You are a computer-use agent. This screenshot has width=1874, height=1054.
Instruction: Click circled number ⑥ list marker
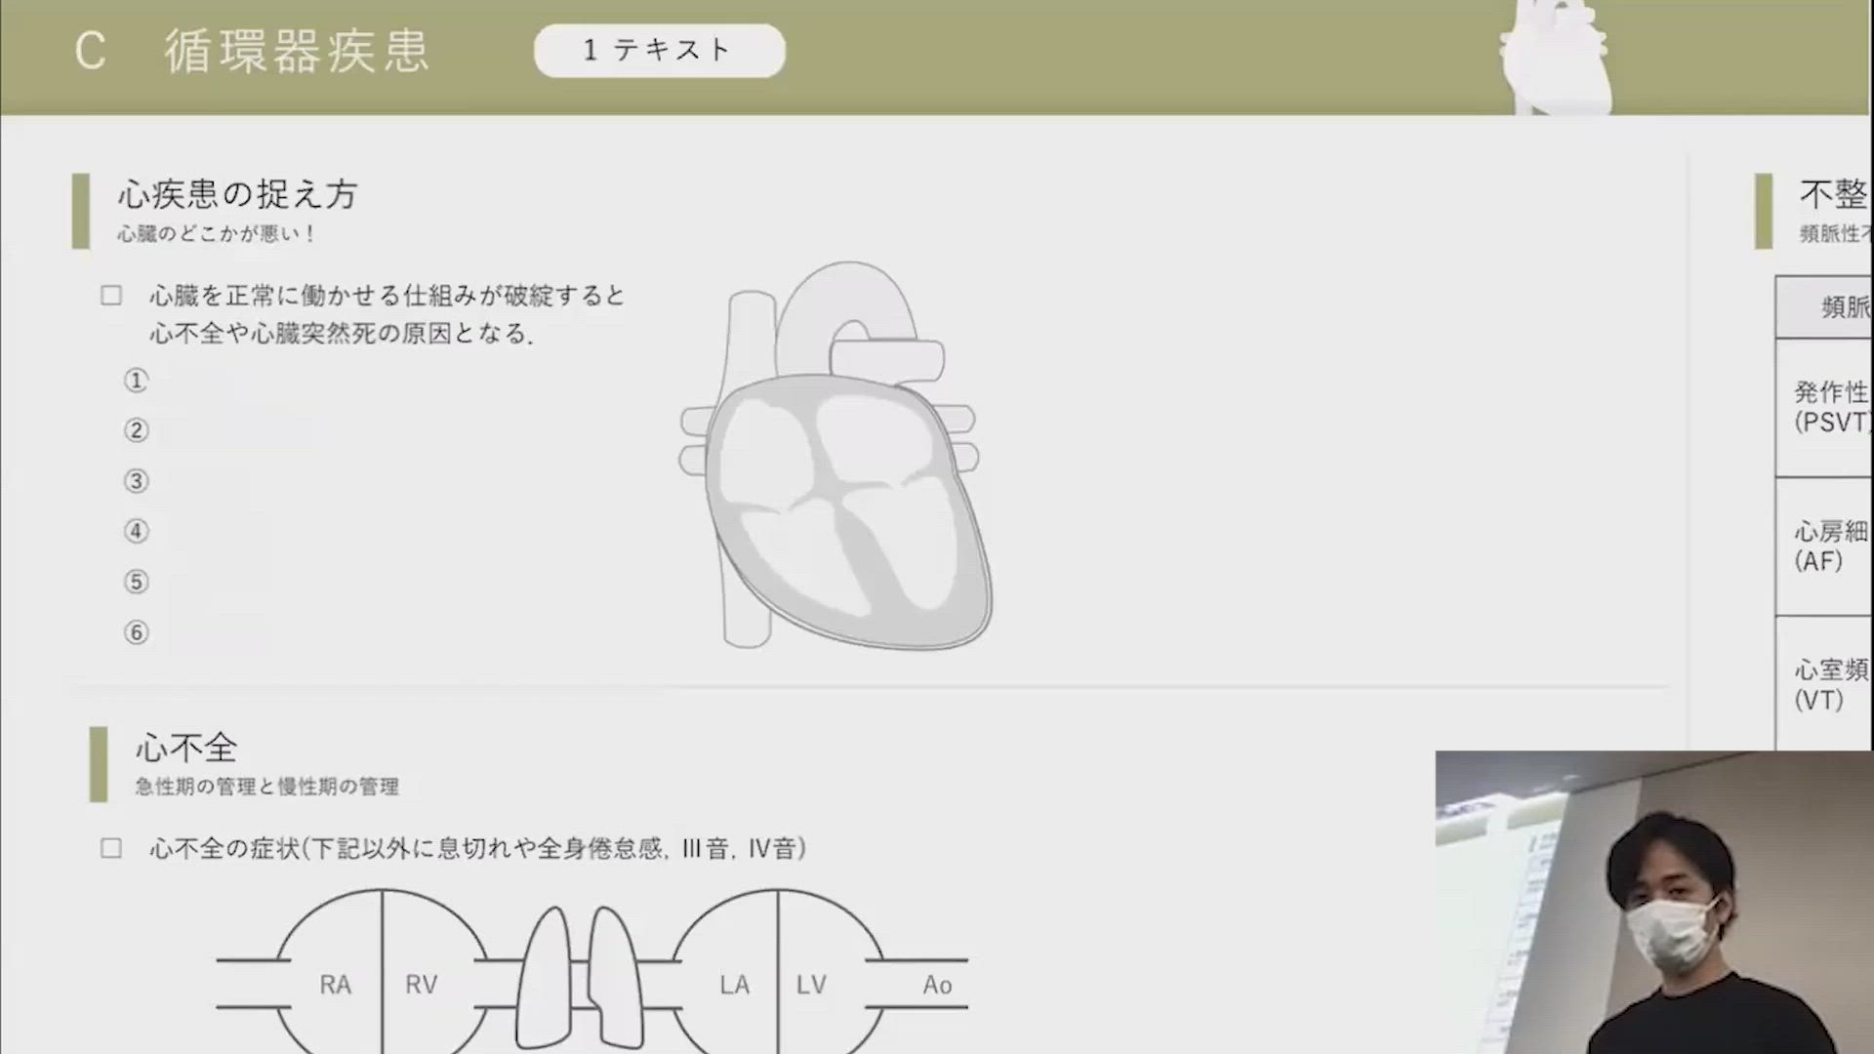136,632
